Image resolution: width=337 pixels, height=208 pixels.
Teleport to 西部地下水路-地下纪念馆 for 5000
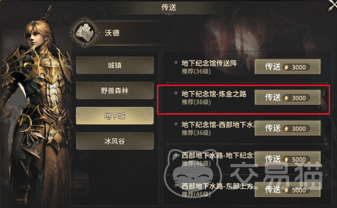coord(288,159)
